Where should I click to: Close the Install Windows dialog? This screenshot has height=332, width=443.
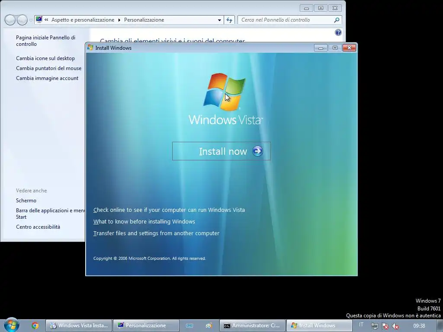(349, 48)
